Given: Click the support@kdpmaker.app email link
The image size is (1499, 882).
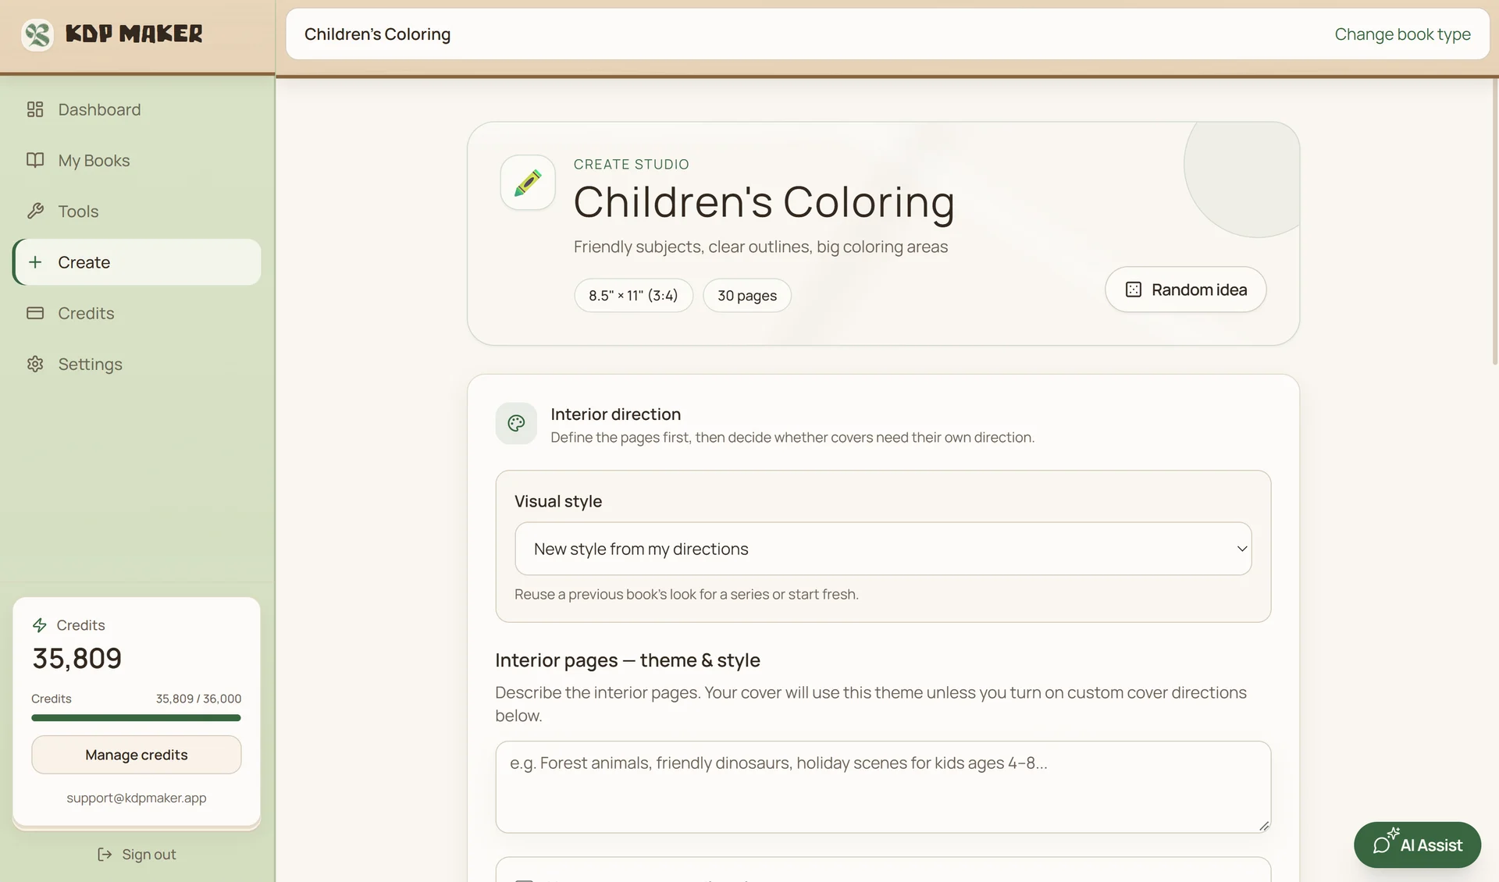Looking at the screenshot, I should coord(137,798).
